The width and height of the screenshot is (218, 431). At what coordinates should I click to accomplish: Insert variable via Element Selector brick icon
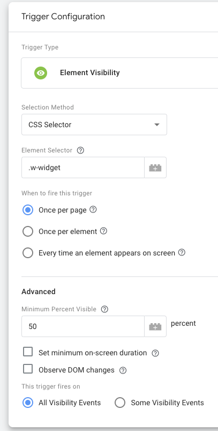click(155, 167)
